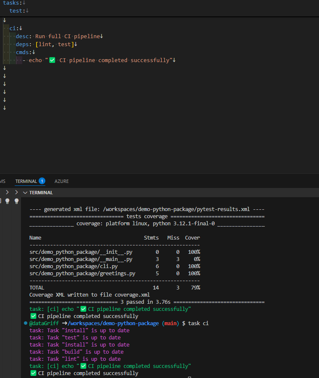Collapse the TERMINAL section header chevron
Screen dimensions: 319x378
25,193
